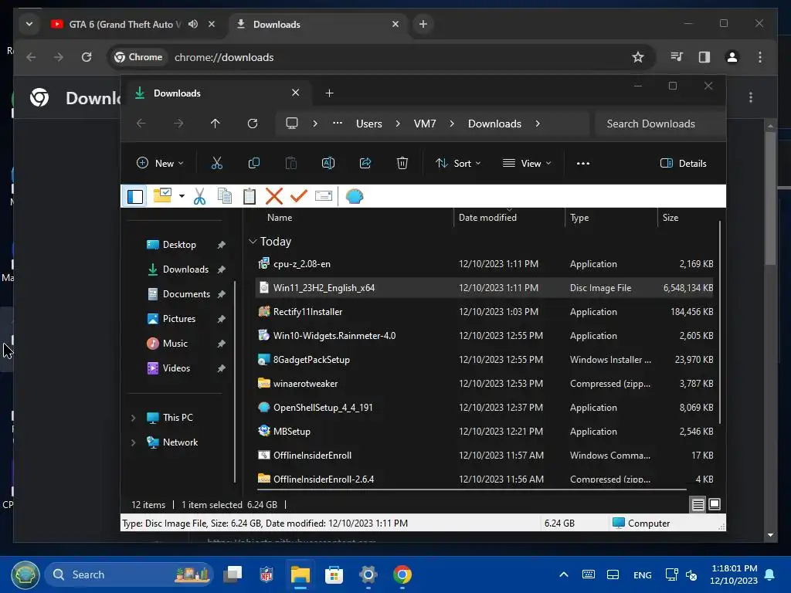Image resolution: width=791 pixels, height=593 pixels.
Task: Select Desktop in navigation pane
Action: tap(179, 245)
